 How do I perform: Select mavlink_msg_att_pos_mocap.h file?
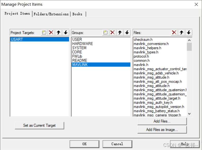[x=160, y=82]
